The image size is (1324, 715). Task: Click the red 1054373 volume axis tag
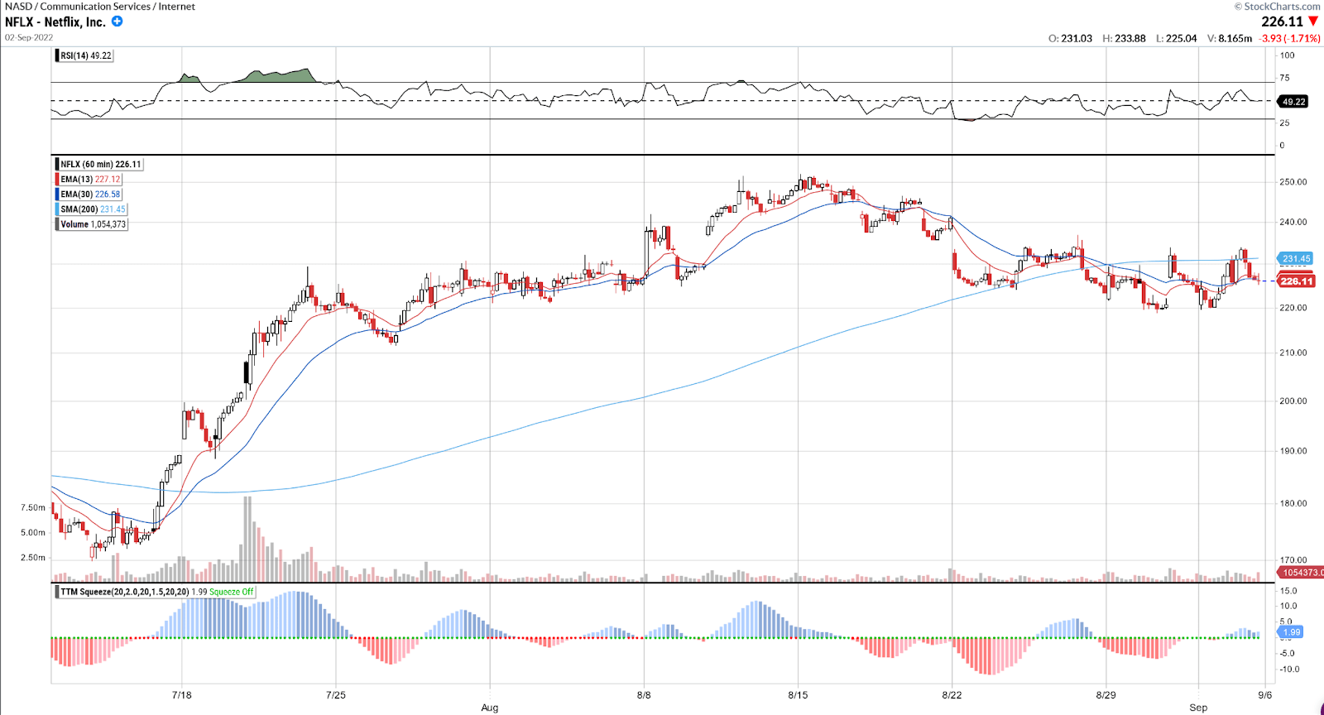pyautogui.click(x=1301, y=573)
